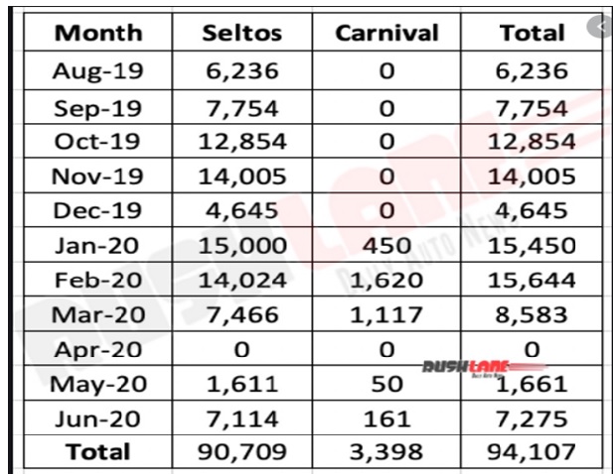Select the Carnival value 1,620 cell

pyautogui.click(x=386, y=280)
